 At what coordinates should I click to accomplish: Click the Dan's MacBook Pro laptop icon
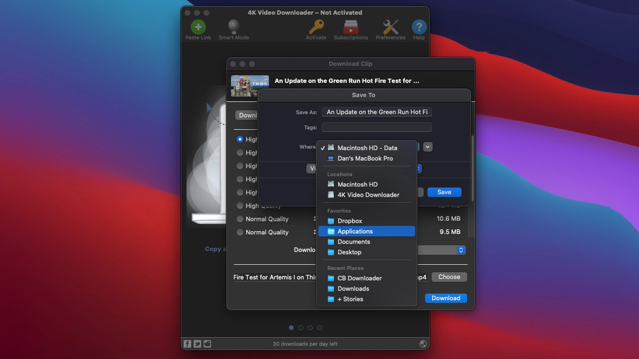coord(331,158)
